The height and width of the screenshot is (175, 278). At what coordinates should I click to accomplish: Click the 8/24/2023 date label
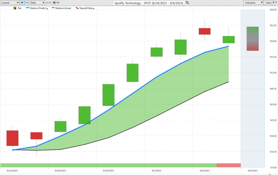pyautogui.click(x=12, y=171)
